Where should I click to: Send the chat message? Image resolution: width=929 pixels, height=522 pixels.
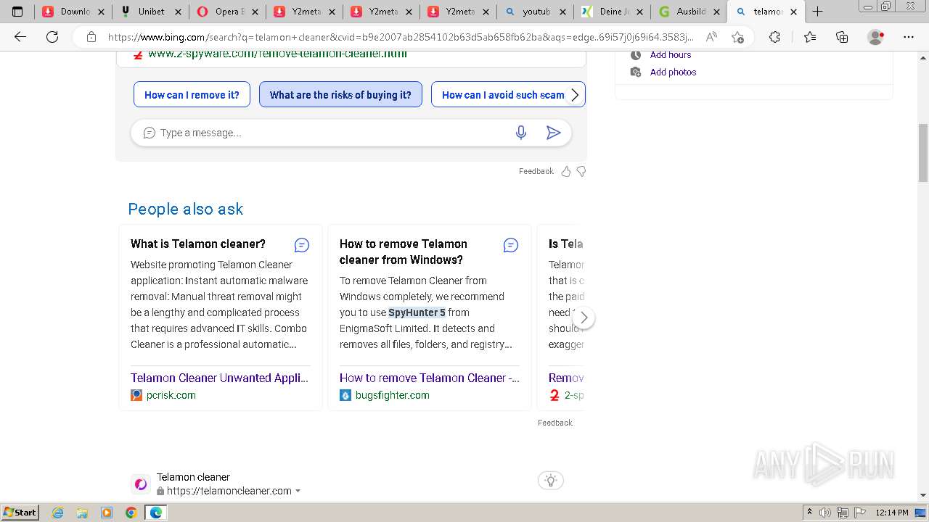[x=553, y=133]
